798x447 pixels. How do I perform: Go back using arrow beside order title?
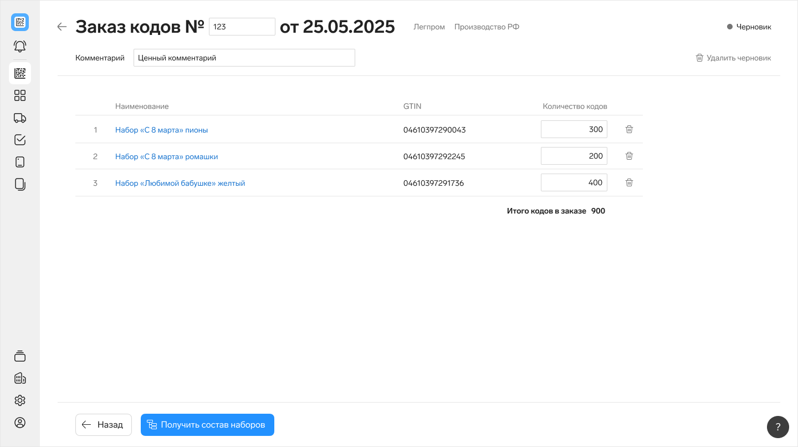click(x=62, y=27)
